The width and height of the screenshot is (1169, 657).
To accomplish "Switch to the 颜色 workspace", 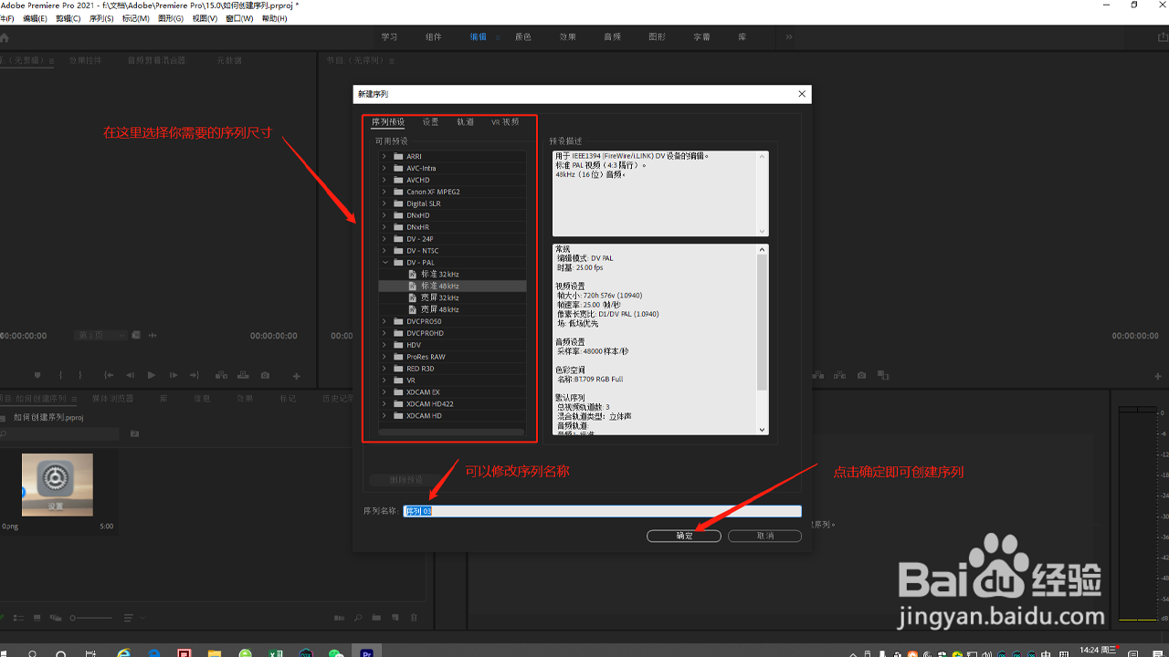I will tap(523, 36).
